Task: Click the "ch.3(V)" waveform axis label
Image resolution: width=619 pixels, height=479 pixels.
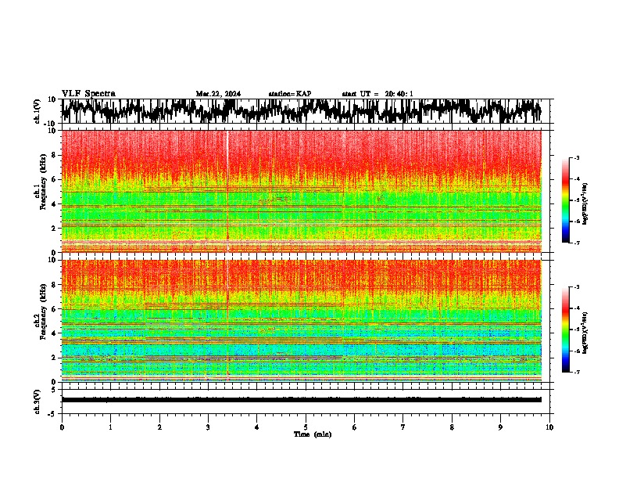Action: [x=37, y=402]
